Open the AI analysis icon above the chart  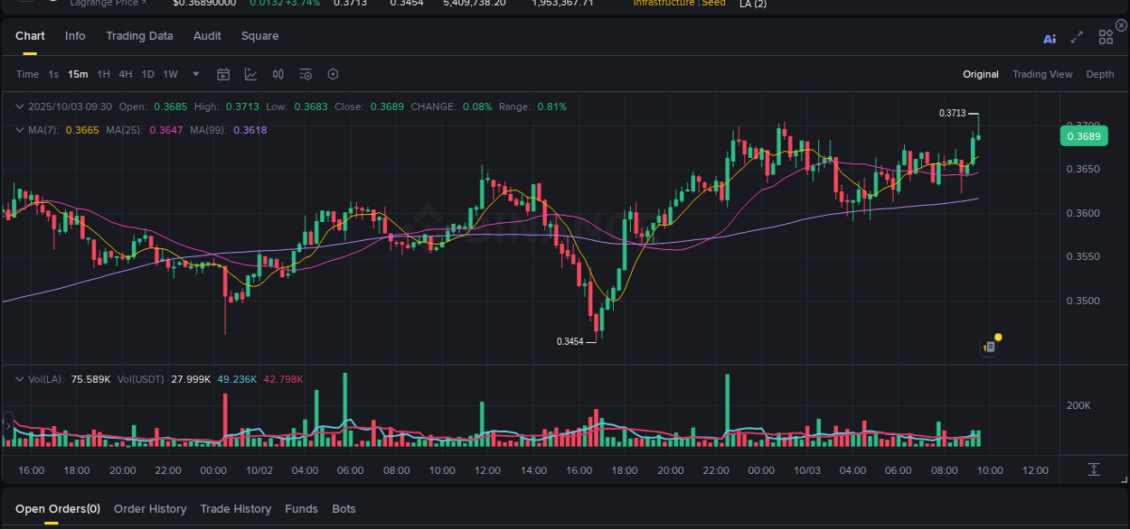(x=1049, y=37)
